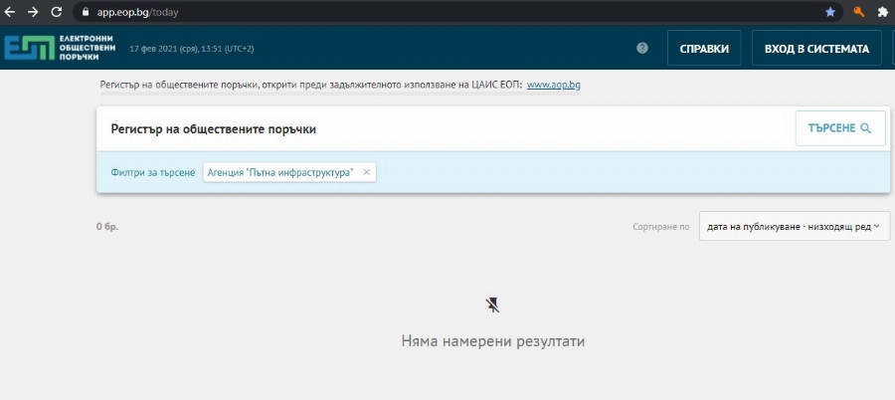The width and height of the screenshot is (895, 400).
Task: Reload the current page
Action: click(x=56, y=12)
